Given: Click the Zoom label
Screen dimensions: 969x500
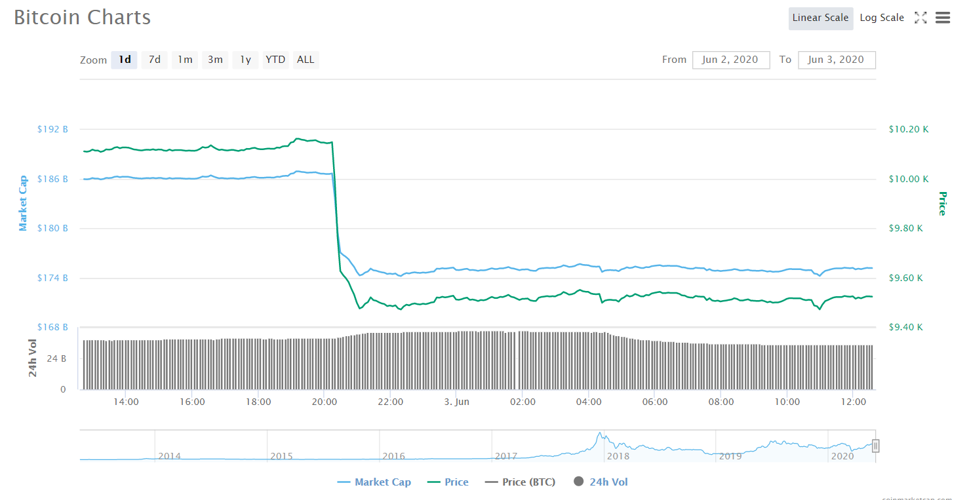Looking at the screenshot, I should (x=93, y=60).
